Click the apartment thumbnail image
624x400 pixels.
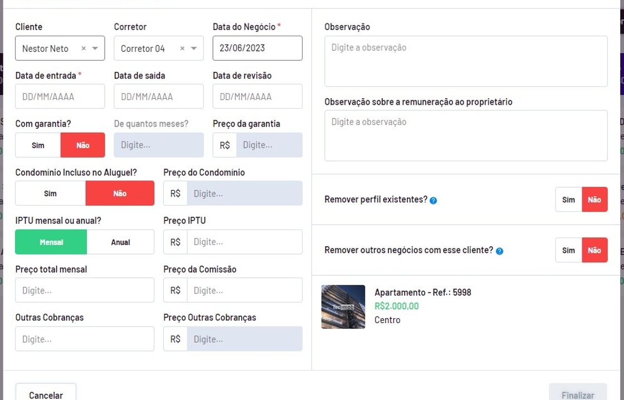click(343, 307)
